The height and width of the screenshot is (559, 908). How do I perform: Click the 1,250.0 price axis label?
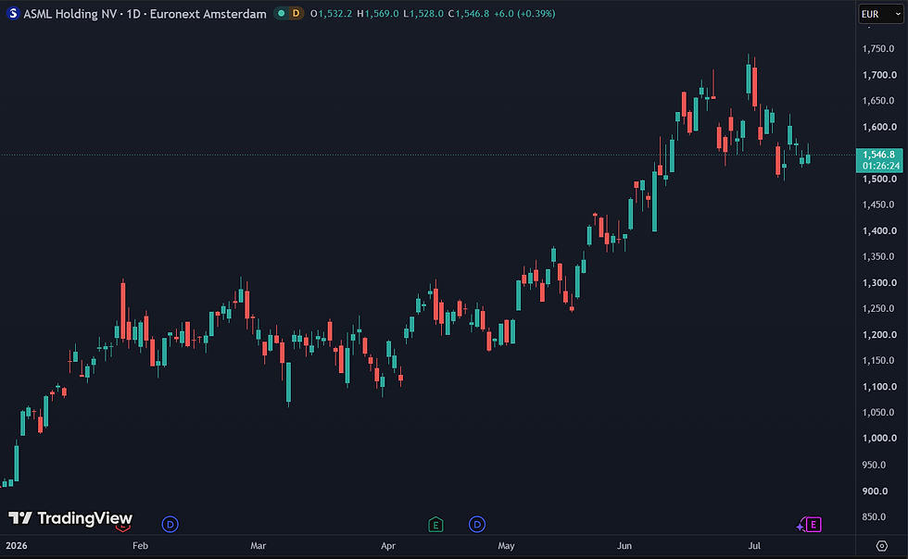tap(878, 308)
